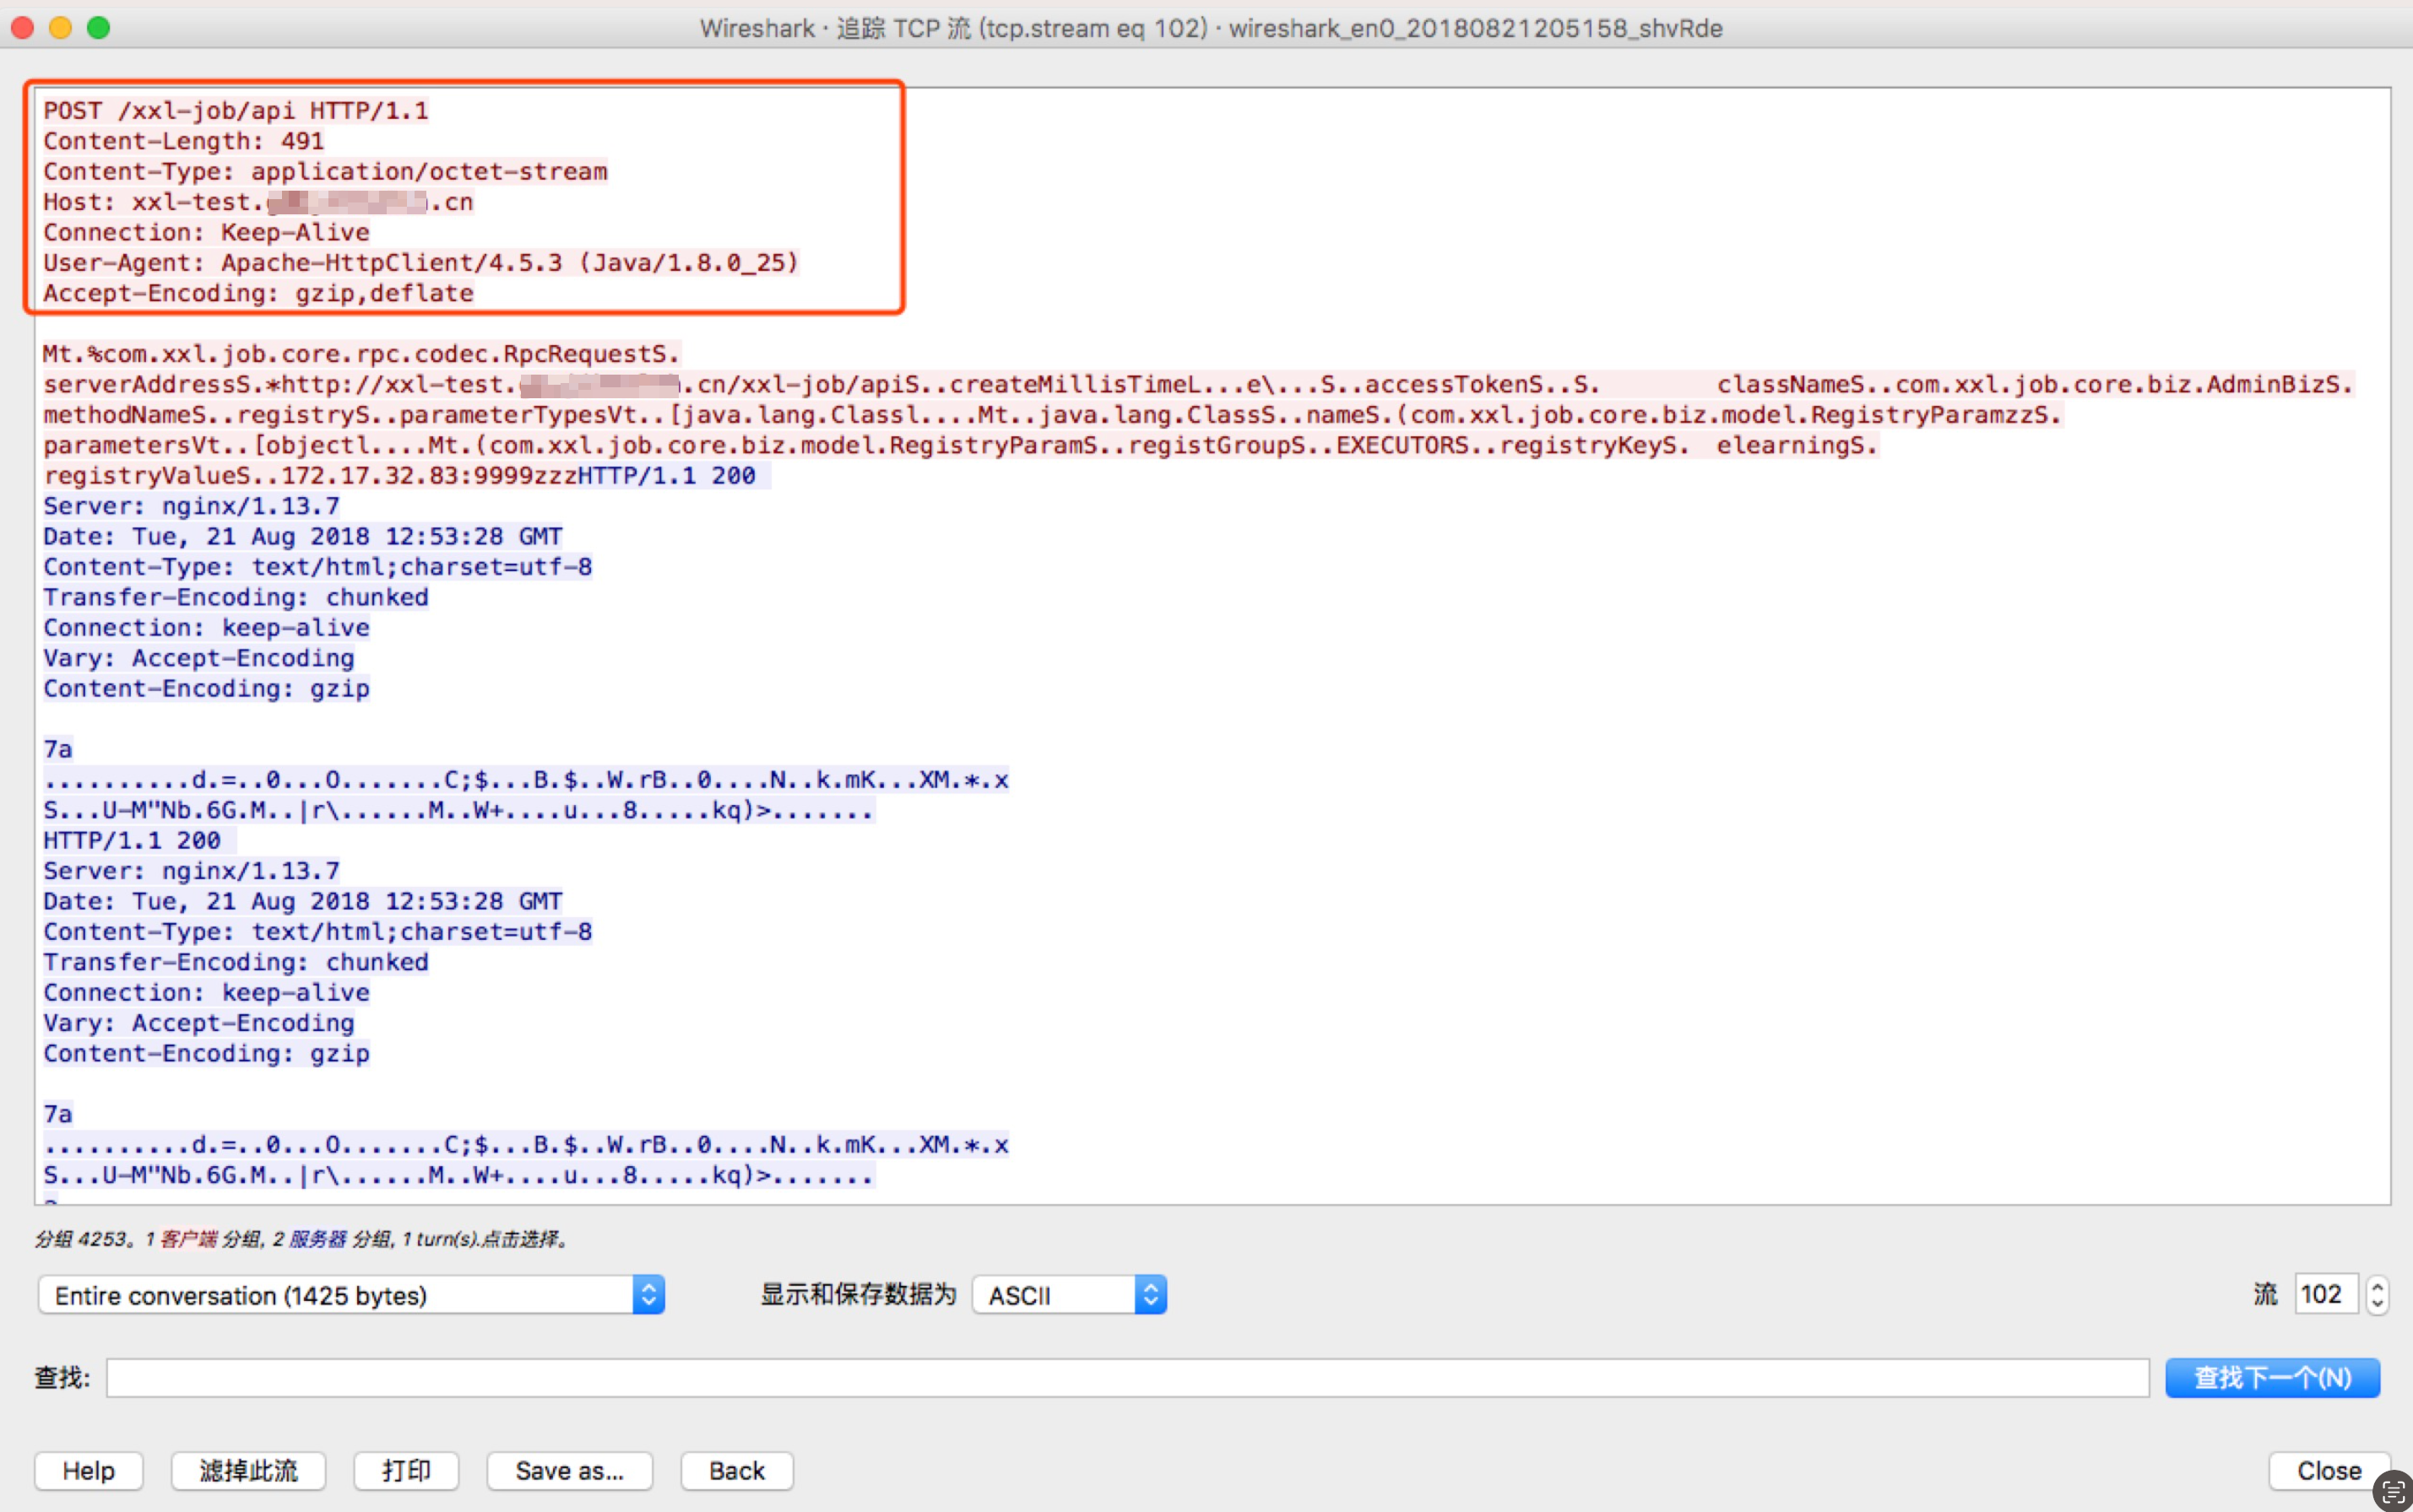This screenshot has width=2413, height=1512.
Task: Click first 'Server: nginx/1.13.7' line
Action: pos(191,506)
